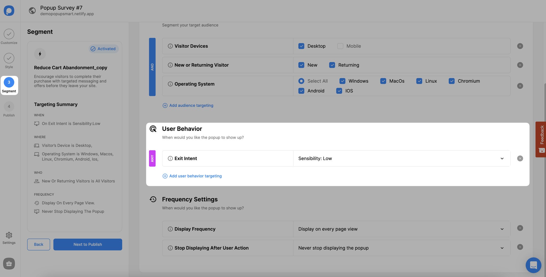The image size is (546, 277).
Task: Open the live chat bubble
Action: [533, 265]
